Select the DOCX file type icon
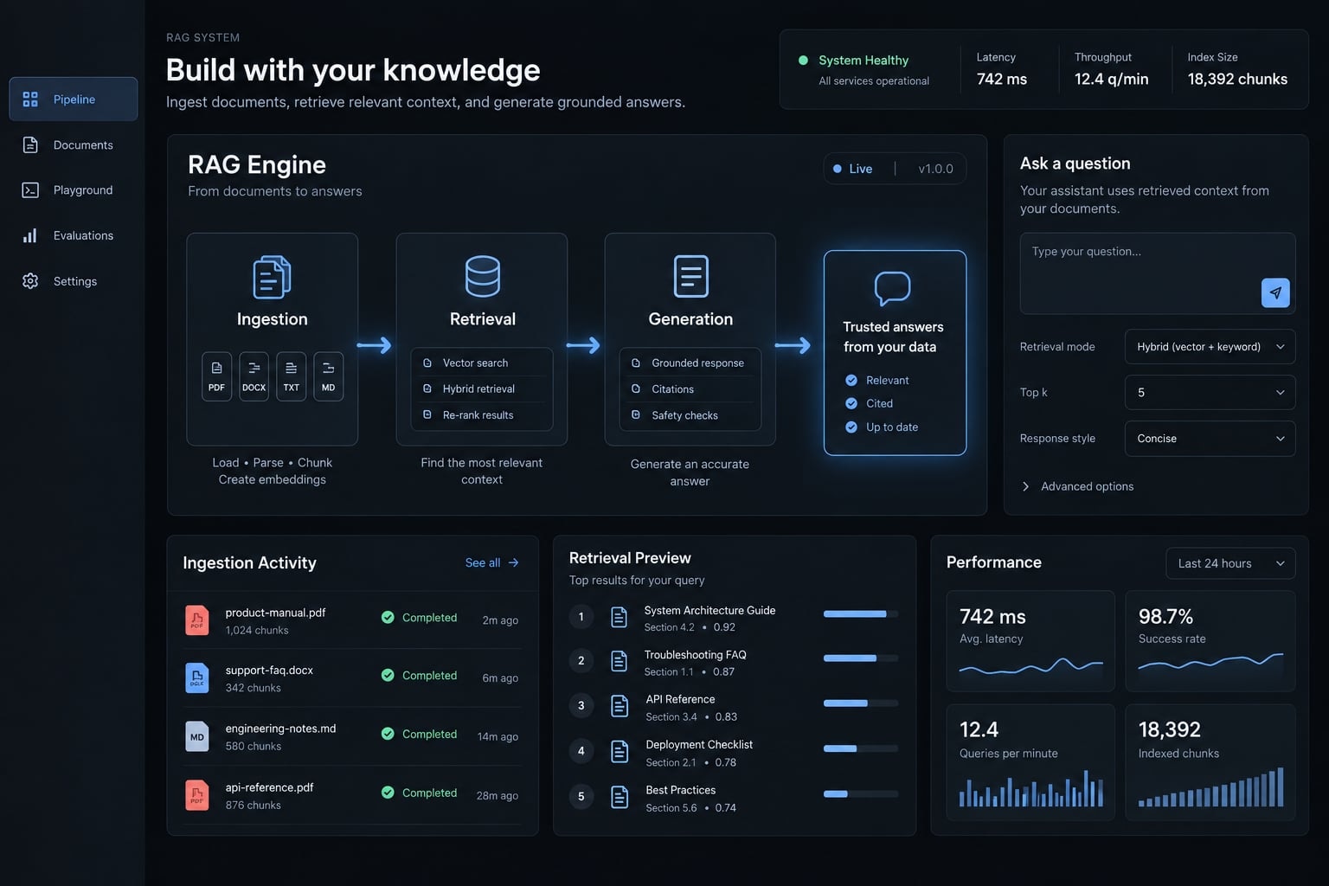The height and width of the screenshot is (886, 1329). (x=254, y=376)
